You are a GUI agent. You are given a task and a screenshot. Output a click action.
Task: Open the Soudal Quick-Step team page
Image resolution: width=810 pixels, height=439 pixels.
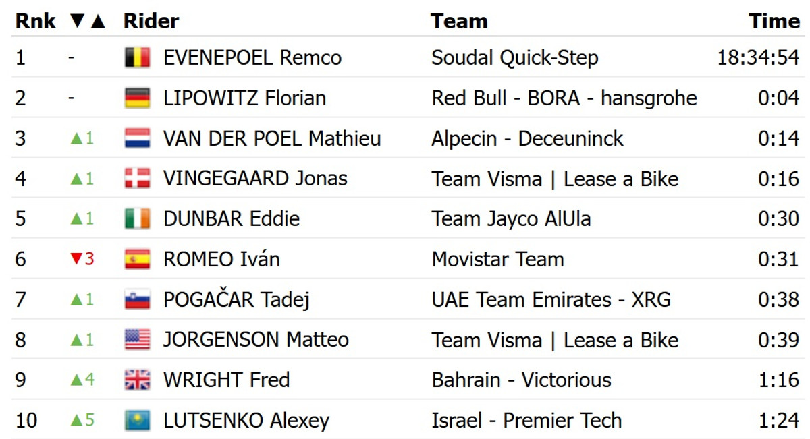click(x=514, y=58)
